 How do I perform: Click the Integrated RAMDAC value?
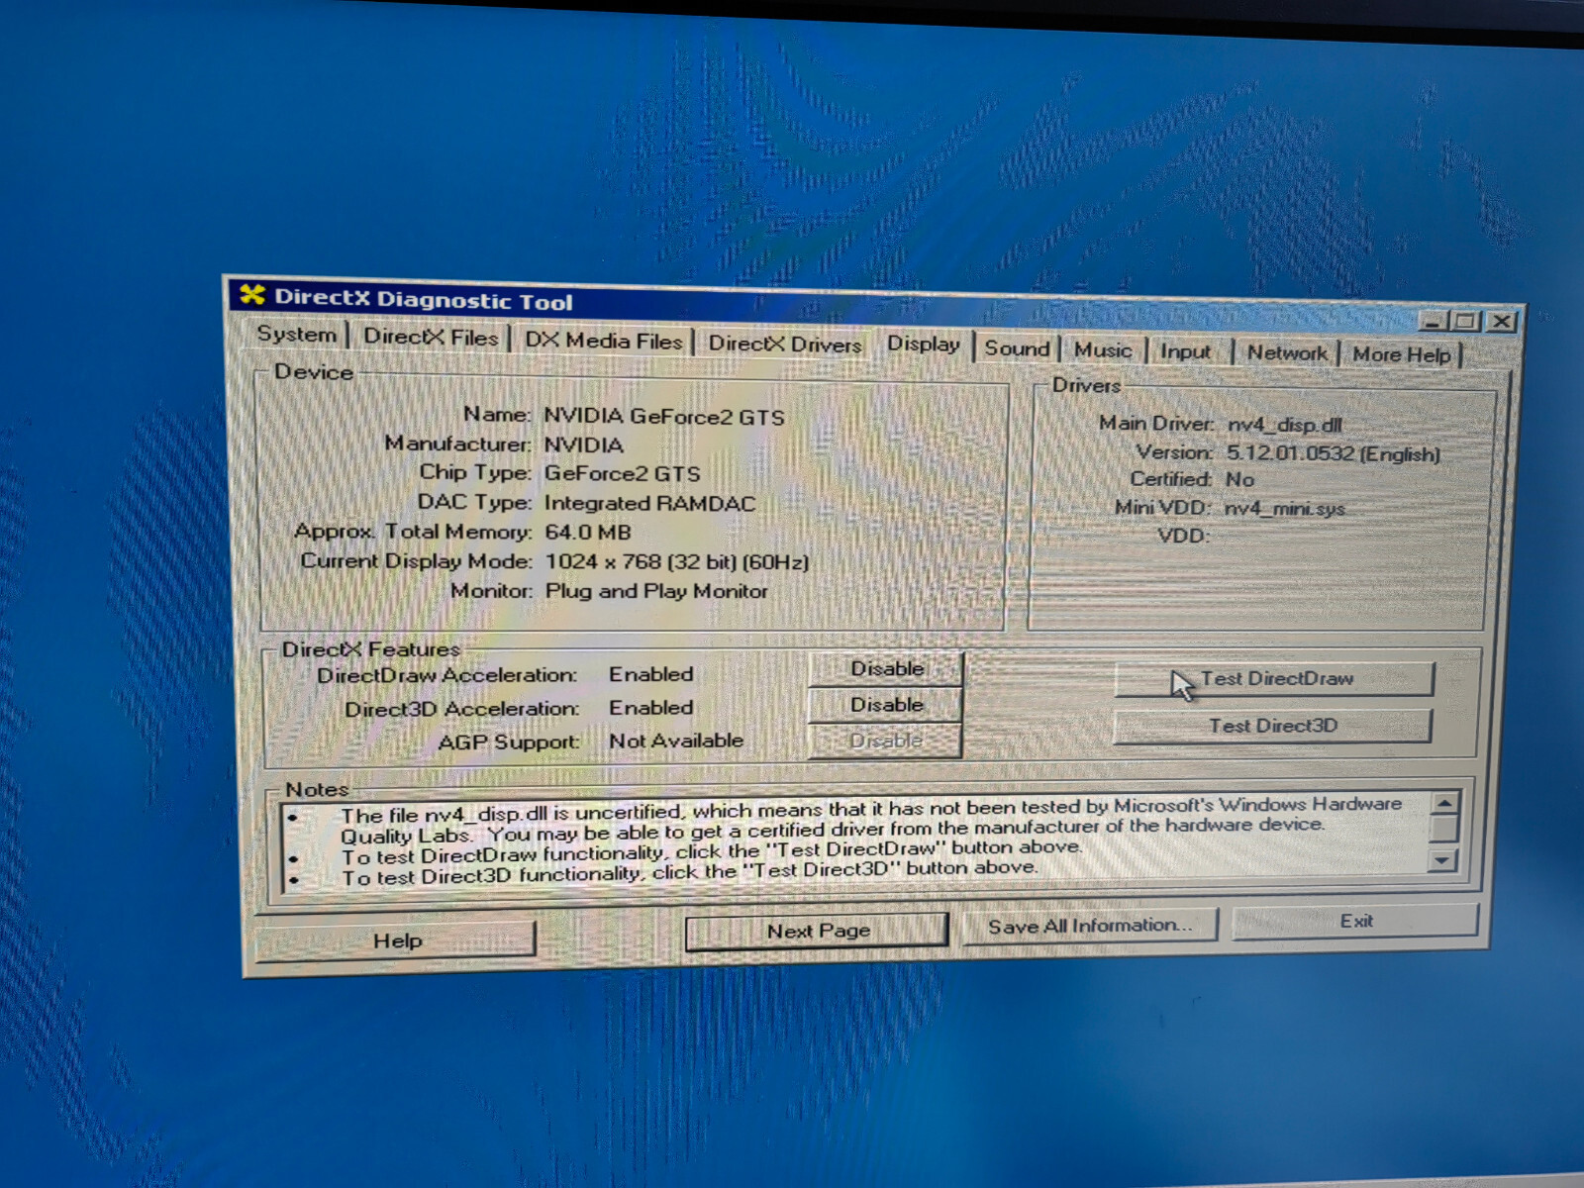649,503
